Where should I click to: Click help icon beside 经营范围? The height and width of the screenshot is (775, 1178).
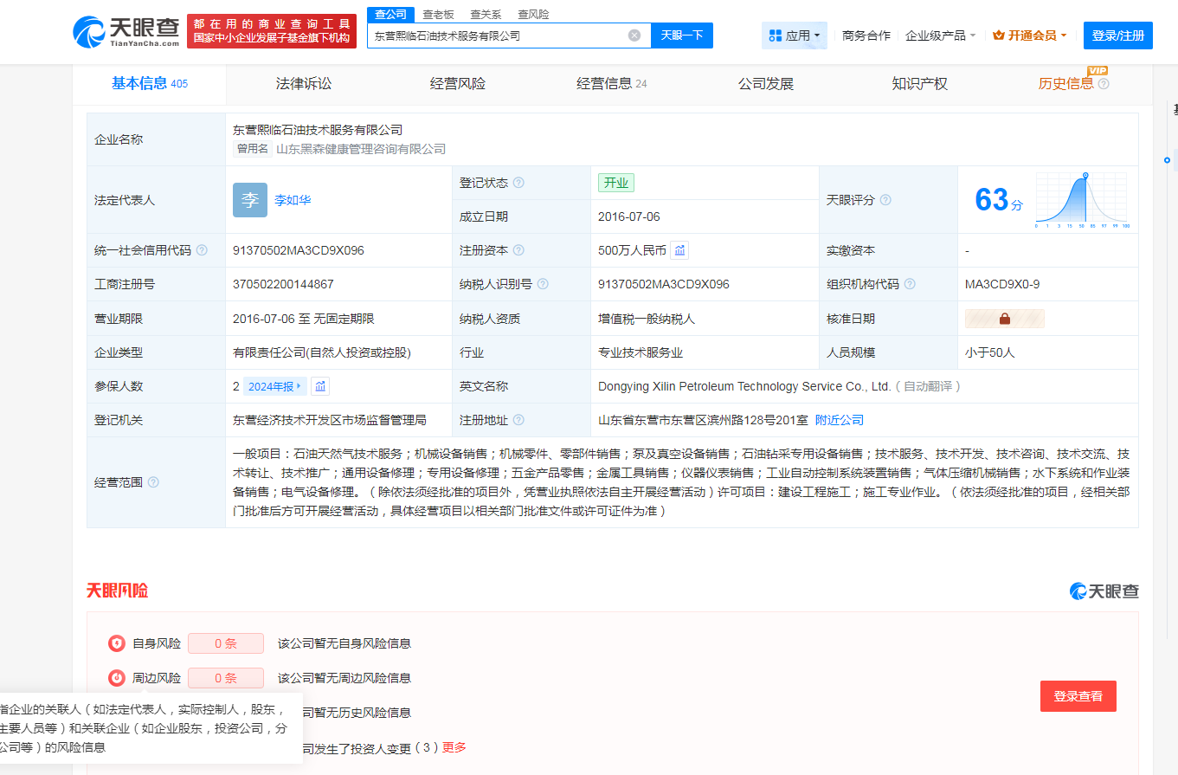153,482
